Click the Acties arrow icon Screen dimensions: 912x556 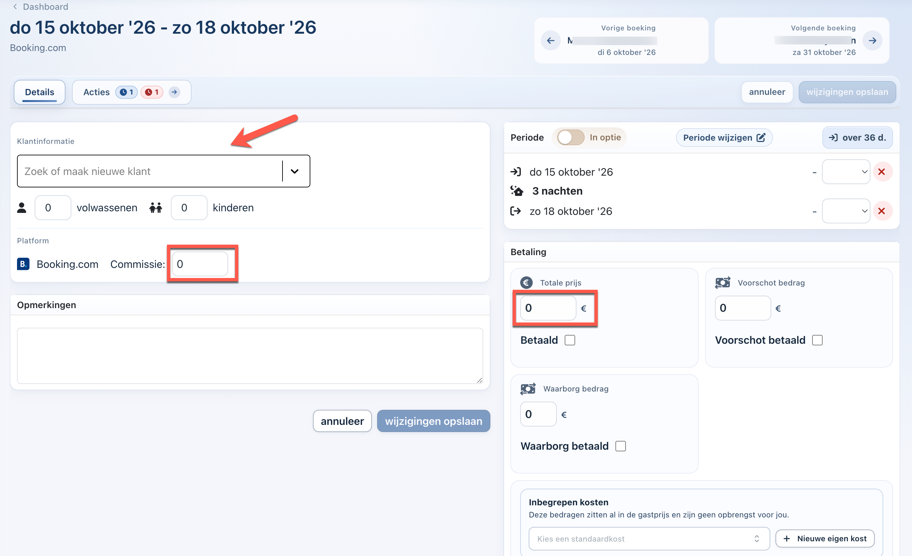174,92
